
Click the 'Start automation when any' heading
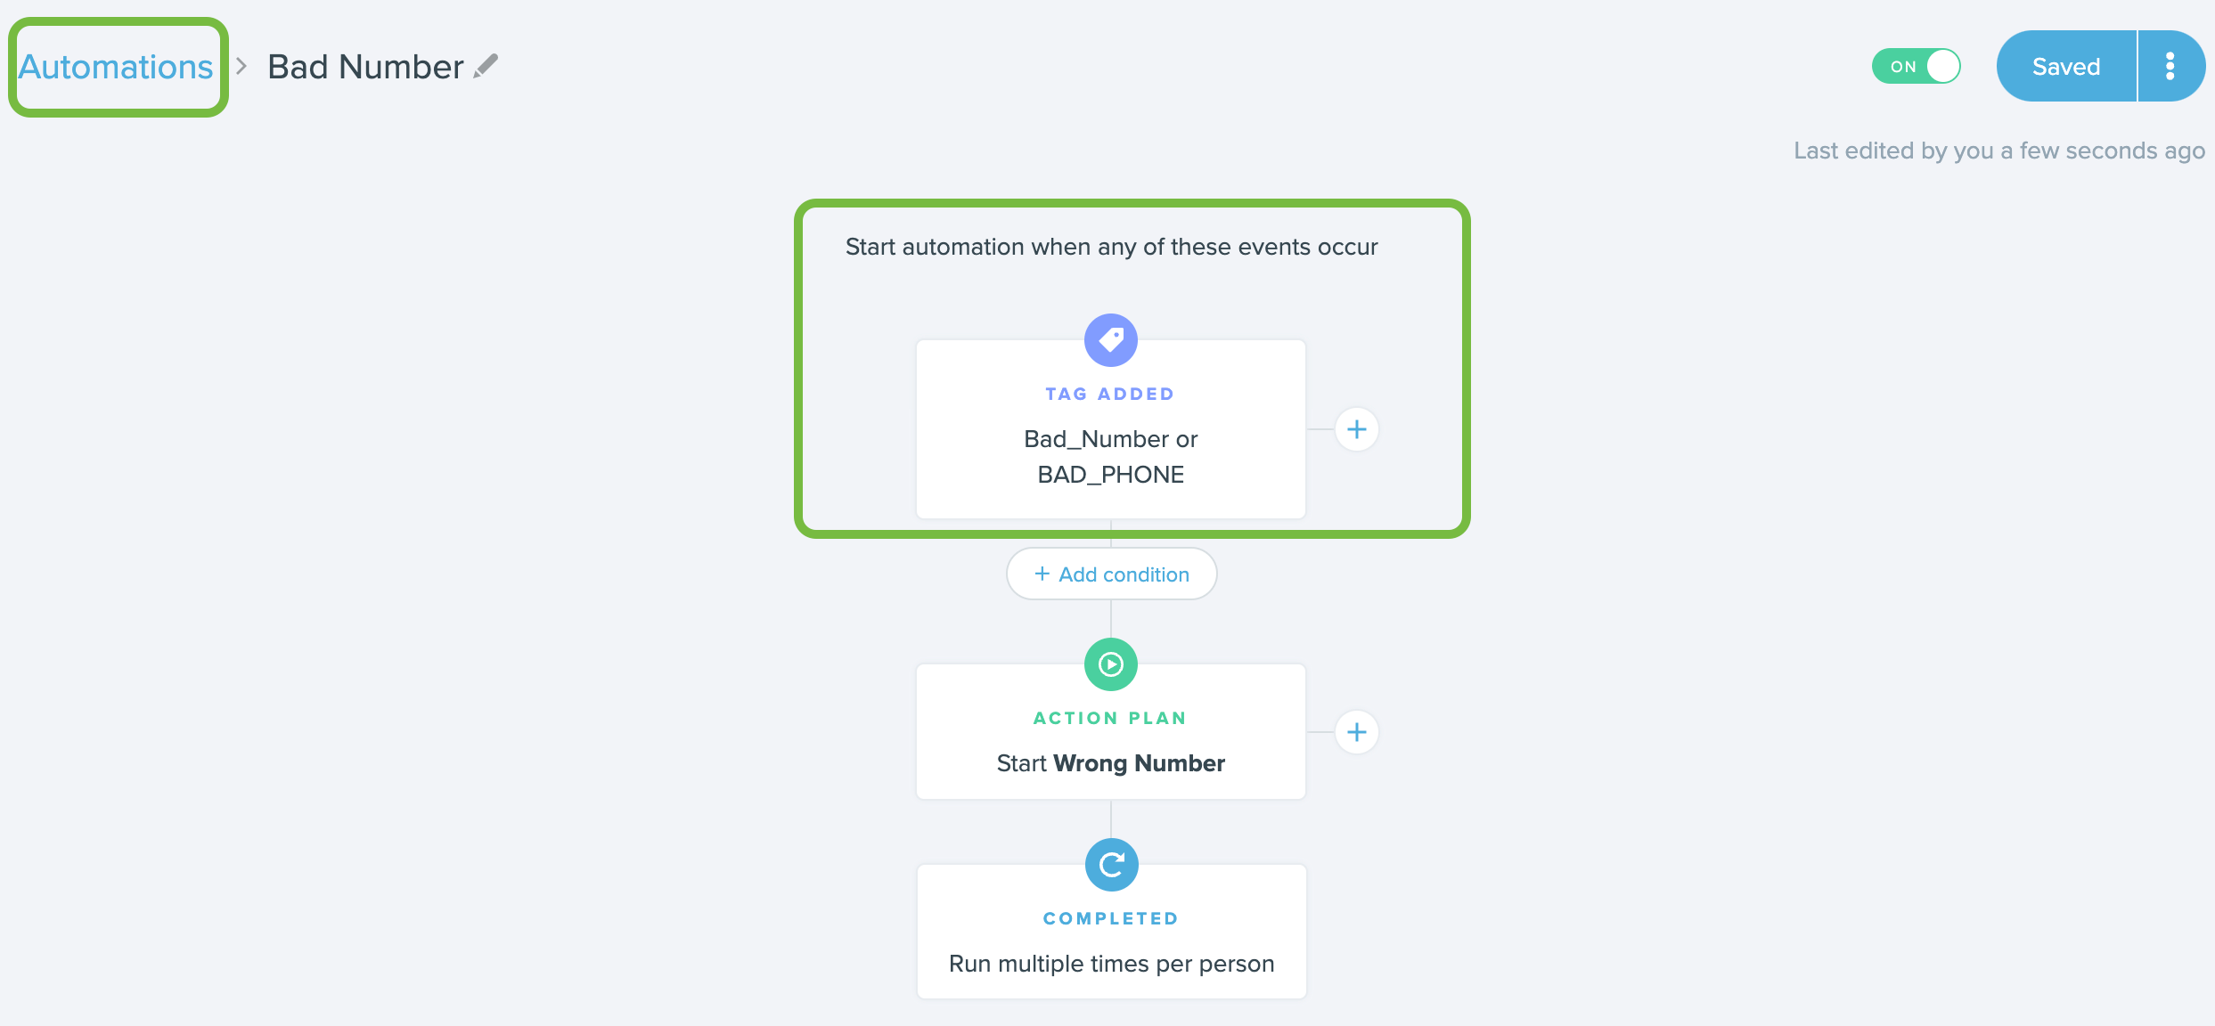point(1111,247)
